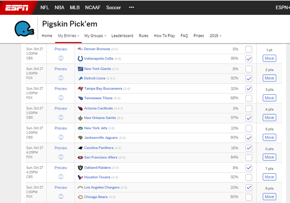290x203 pixels.
Task: Check the San Francisco 49ers pick box
Action: 249,158
